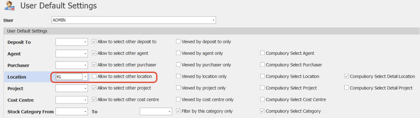Enable Allow to select other location
Viewport: 420px width, 118px height.
94,77
